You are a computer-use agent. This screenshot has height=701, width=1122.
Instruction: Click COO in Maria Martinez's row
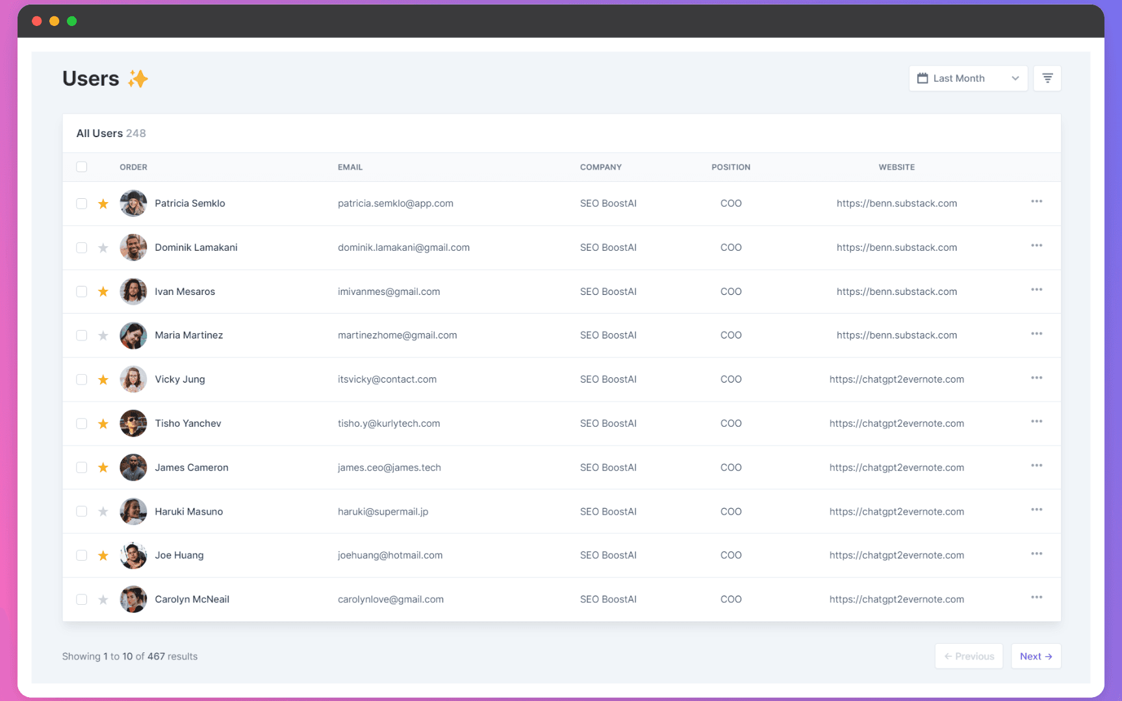tap(731, 335)
